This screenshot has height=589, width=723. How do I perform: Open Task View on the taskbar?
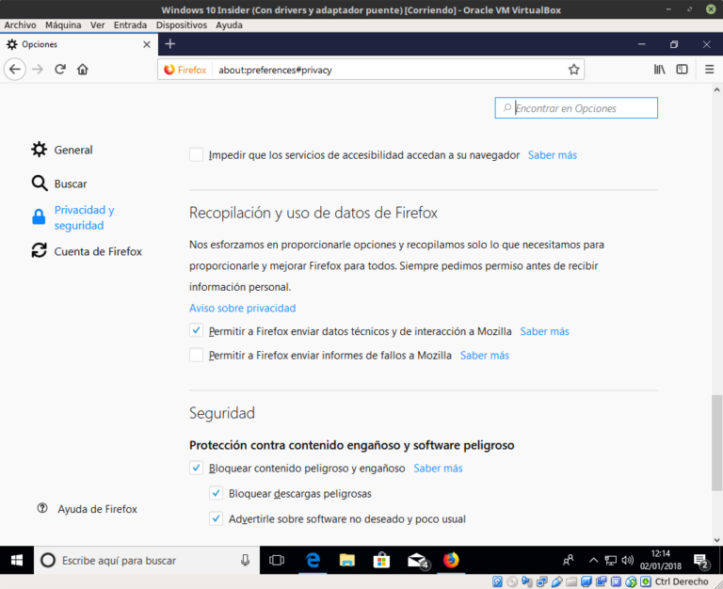tap(276, 561)
